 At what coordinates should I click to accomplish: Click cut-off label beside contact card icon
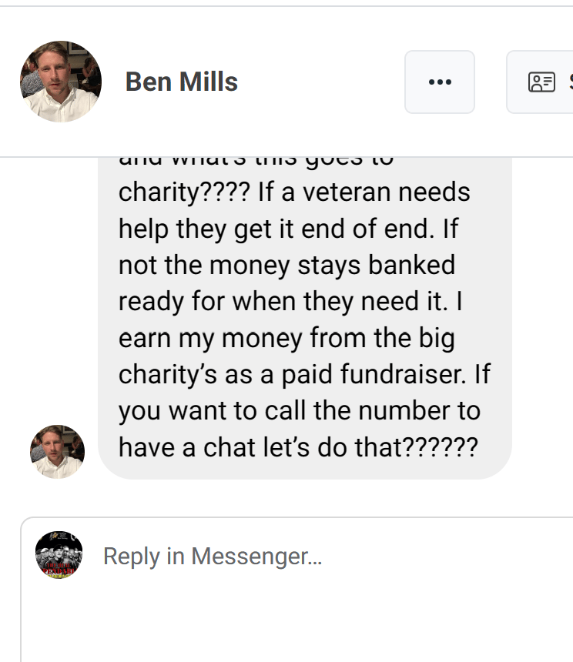click(x=571, y=82)
